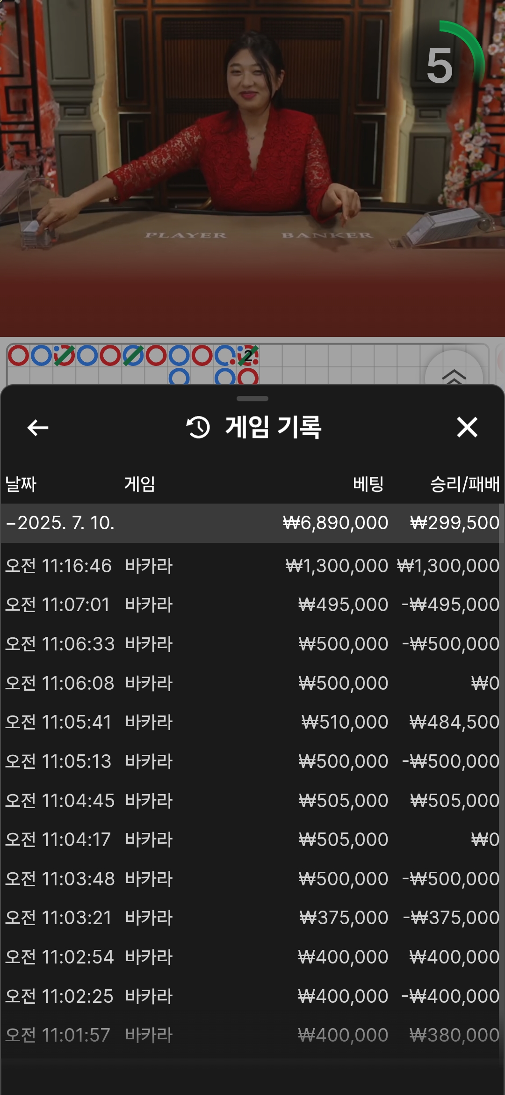Open the 11:01:57 baccarat record
This screenshot has width=505, height=1095.
coord(252,1035)
